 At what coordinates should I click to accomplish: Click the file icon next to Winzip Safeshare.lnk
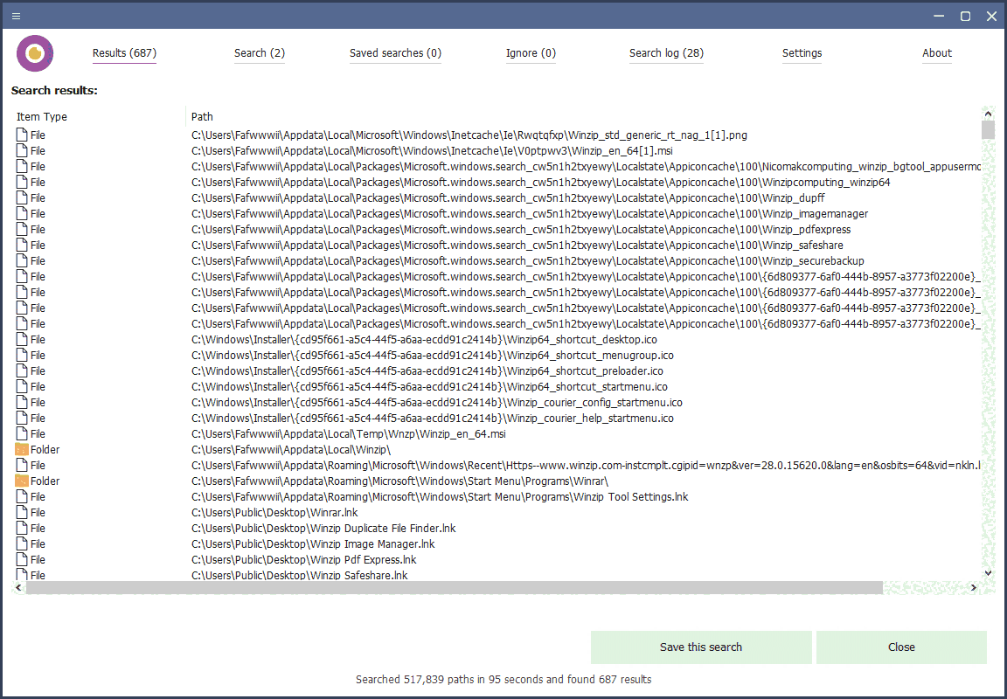[x=20, y=575]
